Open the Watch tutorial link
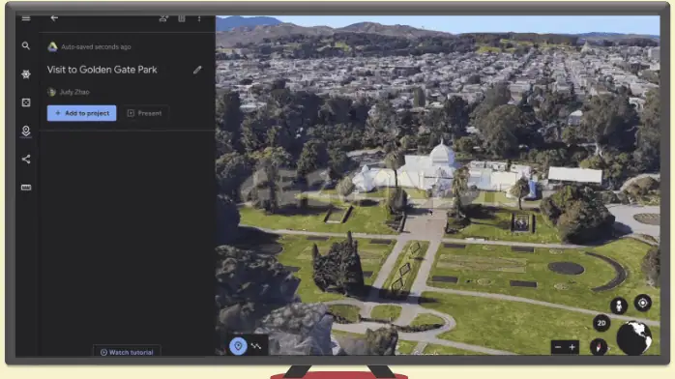Viewport: 675px width, 379px height. point(127,352)
